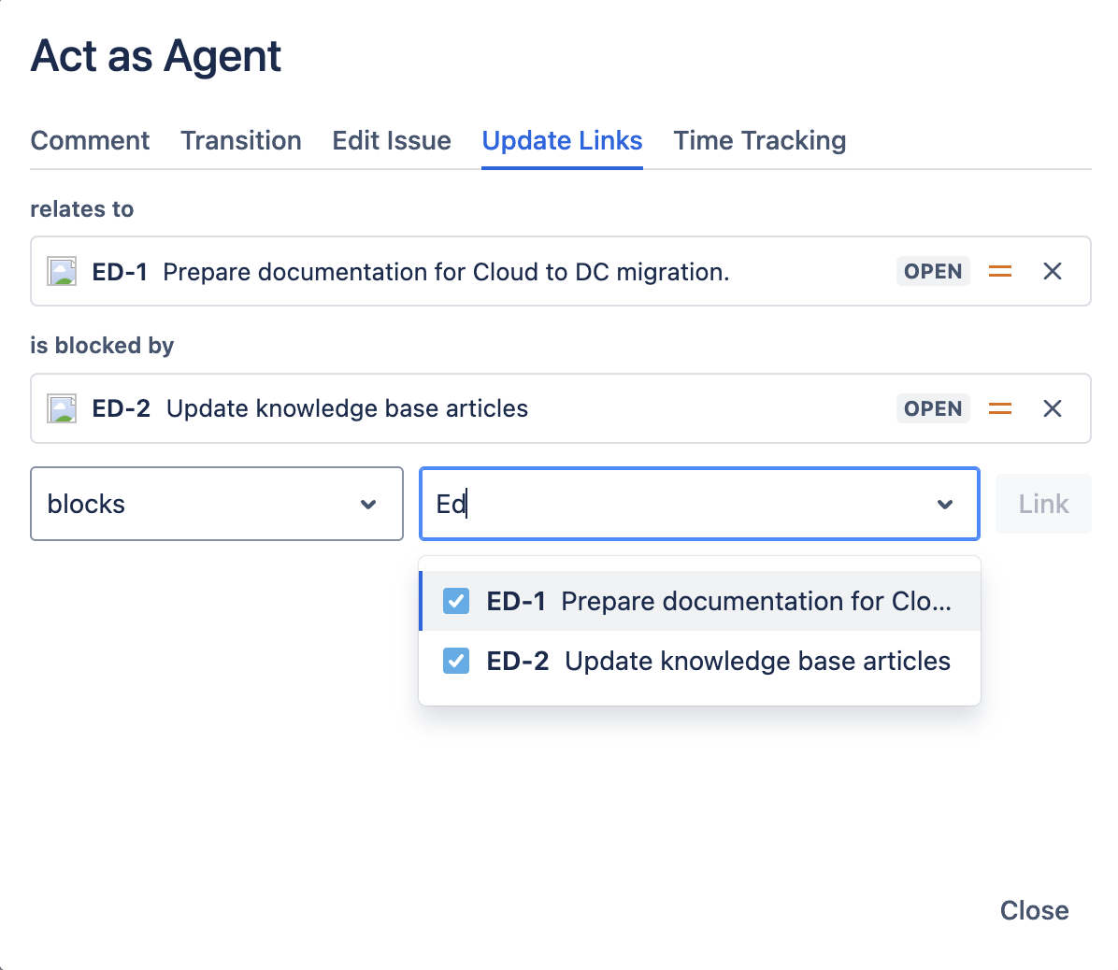Click ED-1 key in relates to section

120,272
